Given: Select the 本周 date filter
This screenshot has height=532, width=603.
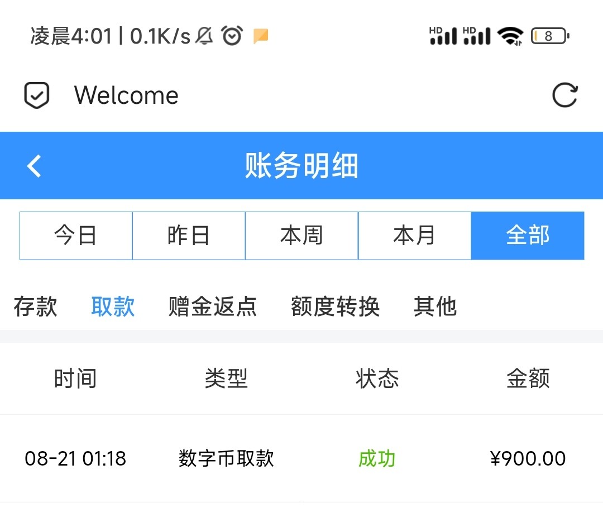Looking at the screenshot, I should tap(301, 236).
